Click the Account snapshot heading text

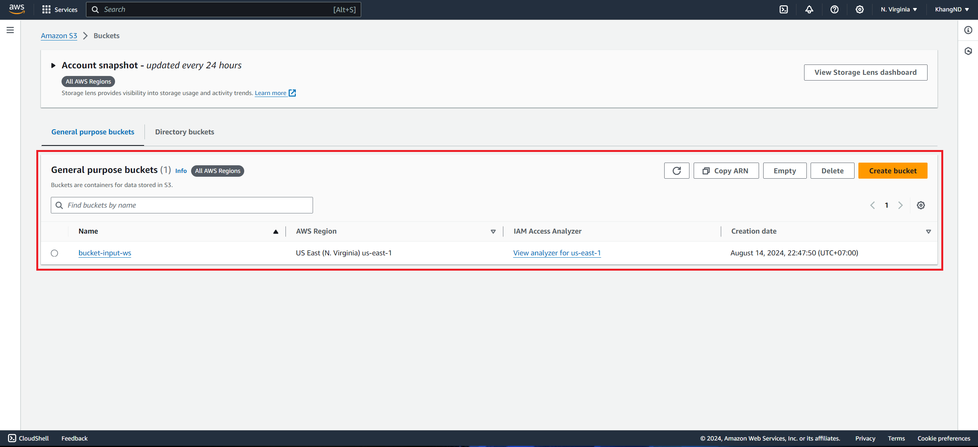[100, 65]
